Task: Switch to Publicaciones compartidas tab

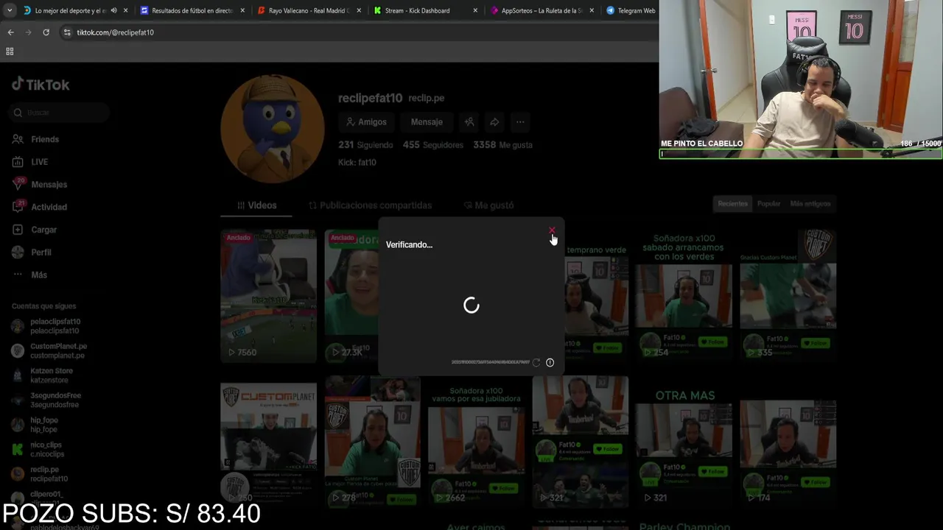Action: pos(370,205)
